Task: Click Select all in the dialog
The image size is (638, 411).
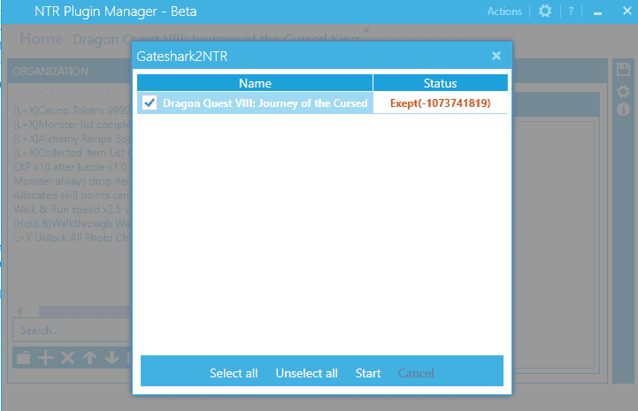Action: tap(234, 373)
